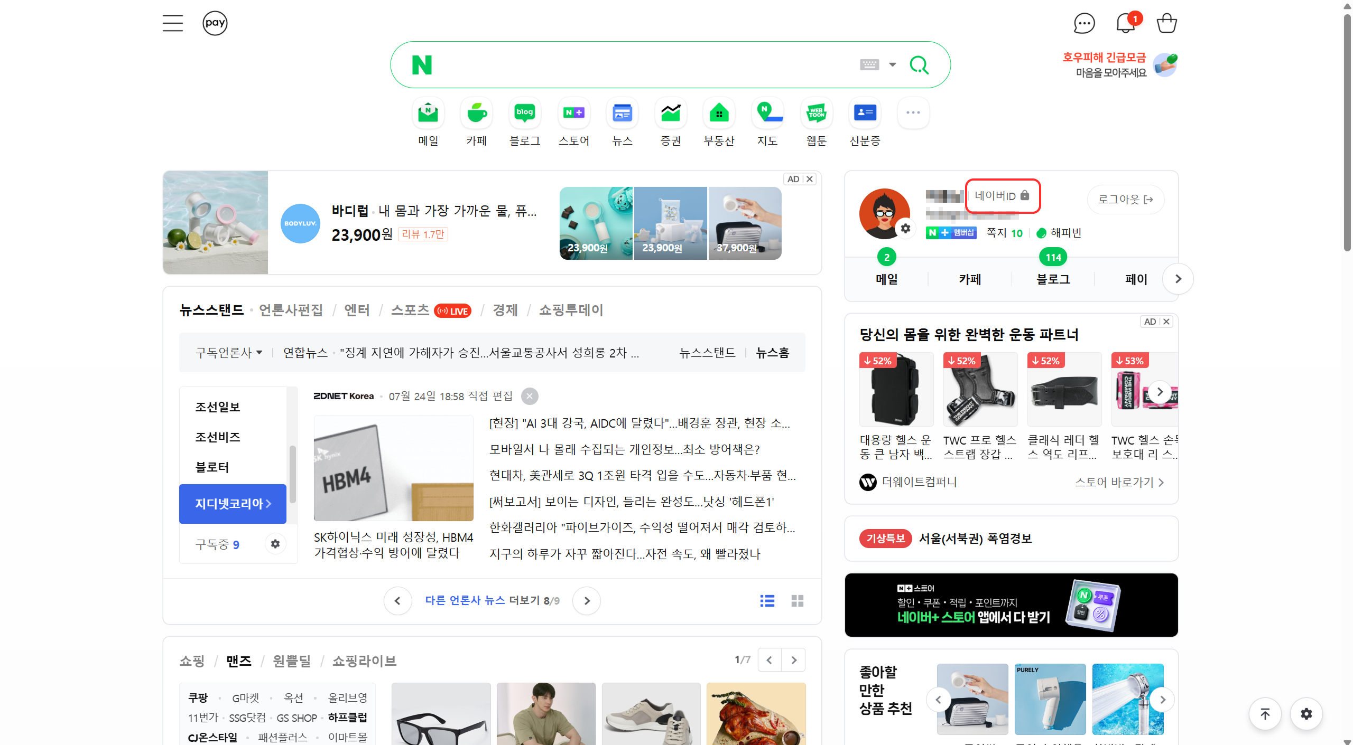Image resolution: width=1353 pixels, height=745 pixels.
Task: Click the 로그아웃 button
Action: click(1126, 199)
